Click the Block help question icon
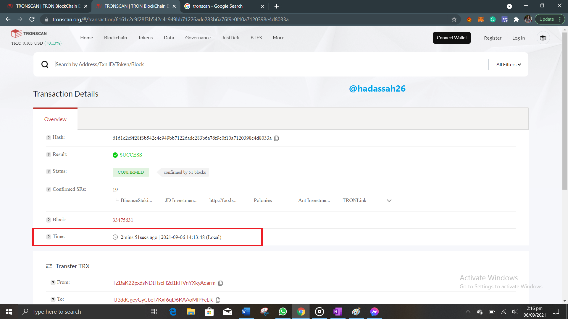Image resolution: width=568 pixels, height=319 pixels. pos(49,220)
